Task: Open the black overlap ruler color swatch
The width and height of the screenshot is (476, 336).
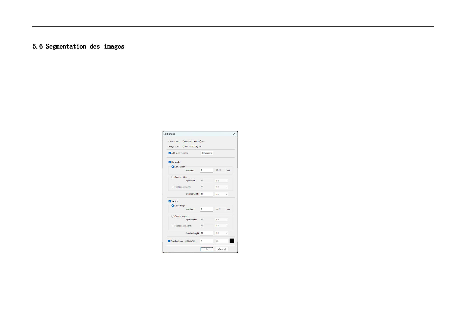Action: (232, 241)
